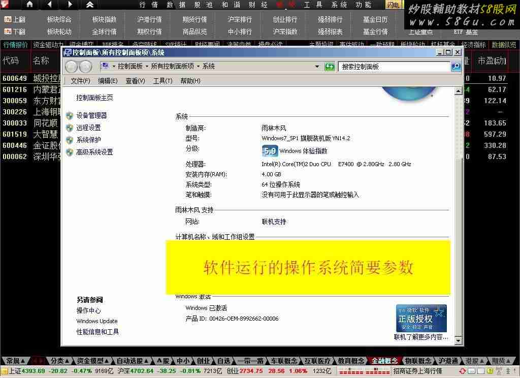Select the 行情报价 tab
The width and height of the screenshot is (520, 378).
click(x=16, y=45)
